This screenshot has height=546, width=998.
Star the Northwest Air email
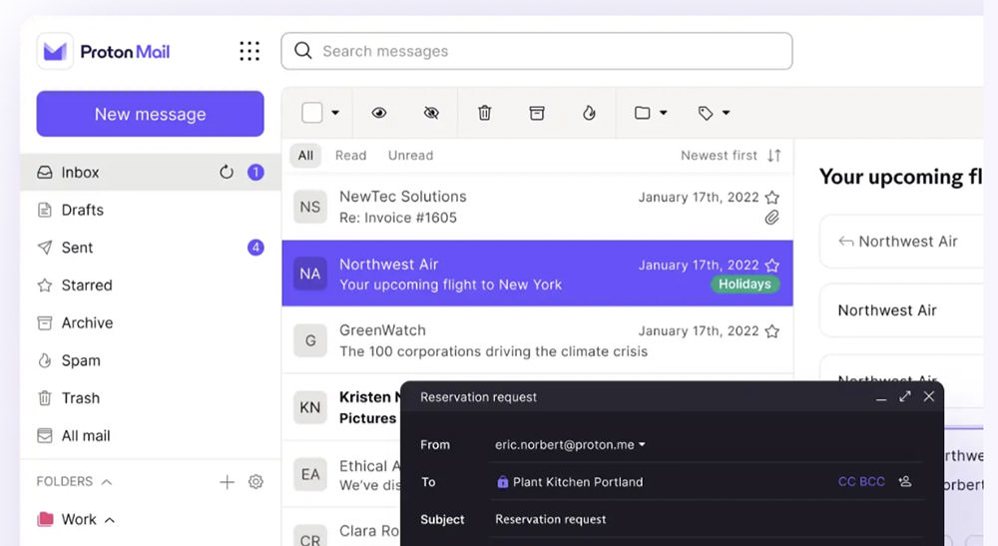coord(772,265)
